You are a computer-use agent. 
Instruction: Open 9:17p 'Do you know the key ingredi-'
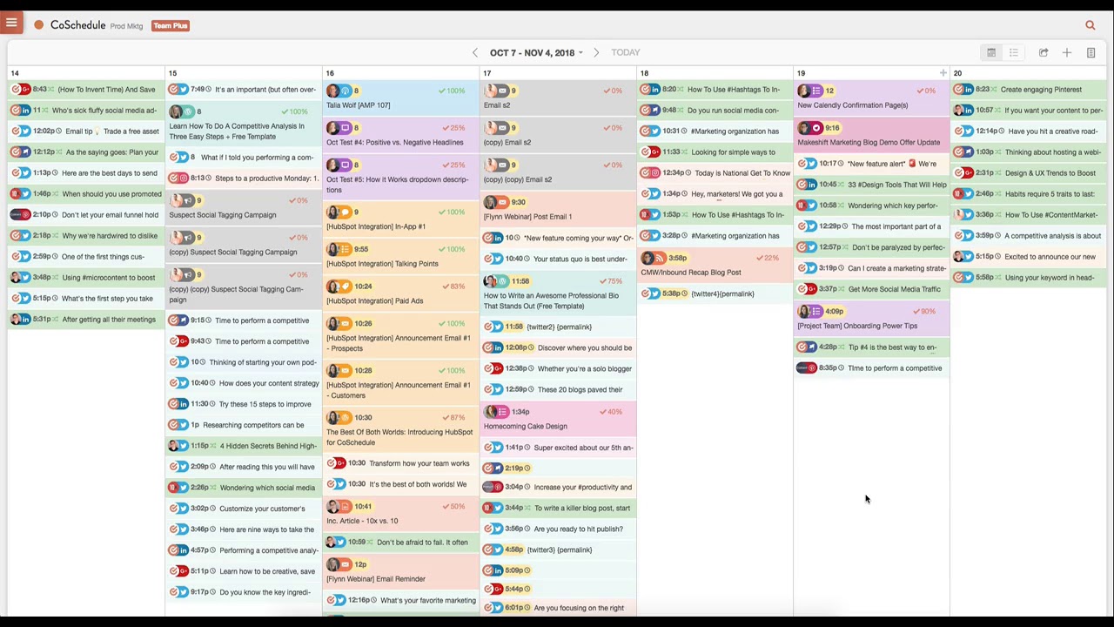pos(244,592)
